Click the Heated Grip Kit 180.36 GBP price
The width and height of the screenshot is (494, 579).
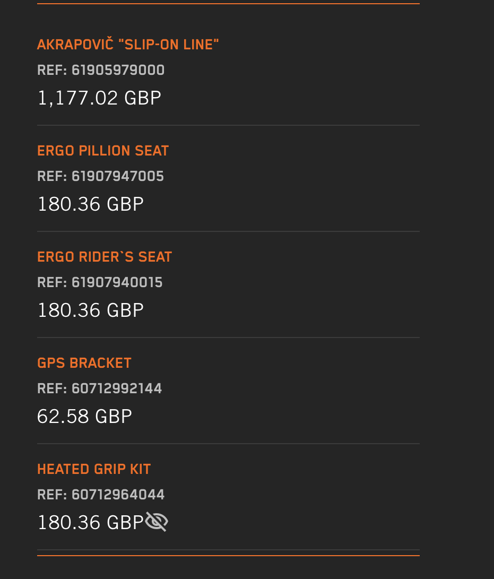click(x=91, y=523)
